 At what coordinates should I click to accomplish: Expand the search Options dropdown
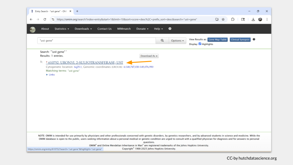pos(177,41)
